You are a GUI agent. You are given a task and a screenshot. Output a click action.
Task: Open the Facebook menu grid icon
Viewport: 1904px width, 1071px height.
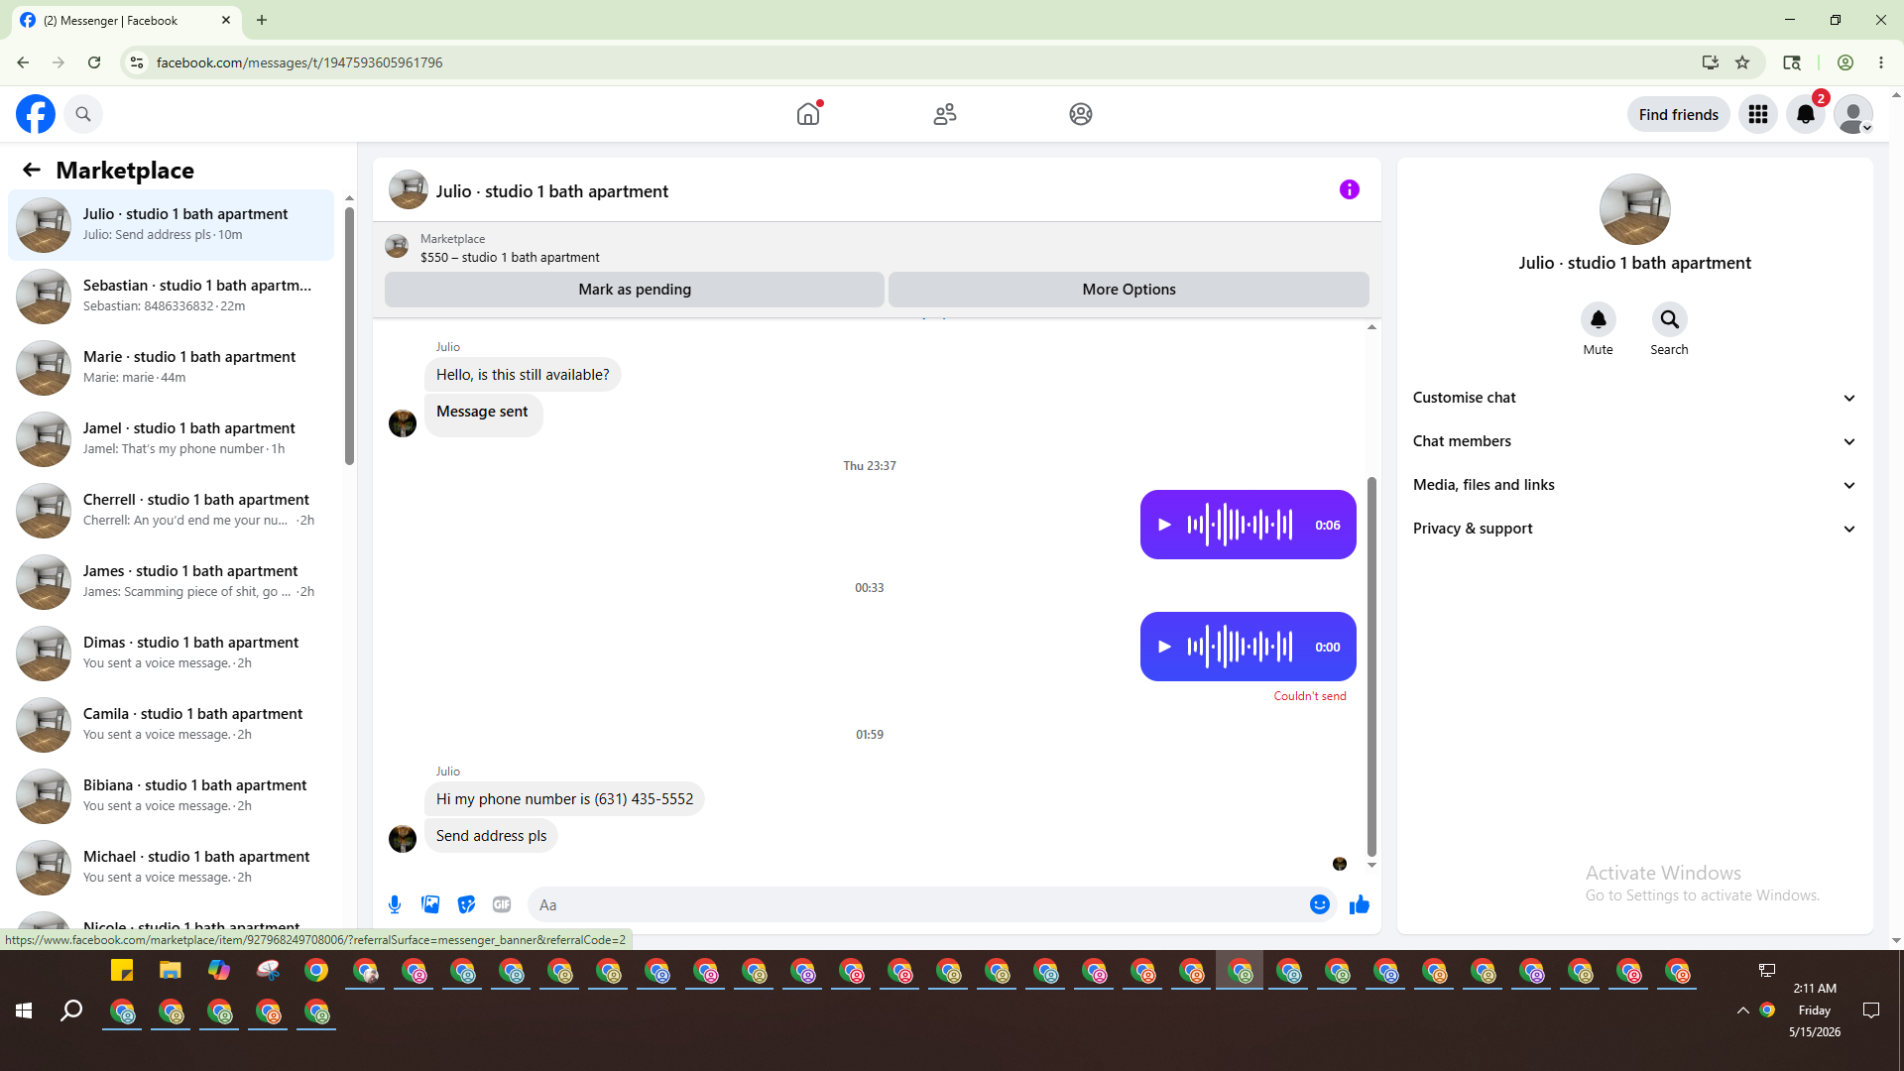1758,114
